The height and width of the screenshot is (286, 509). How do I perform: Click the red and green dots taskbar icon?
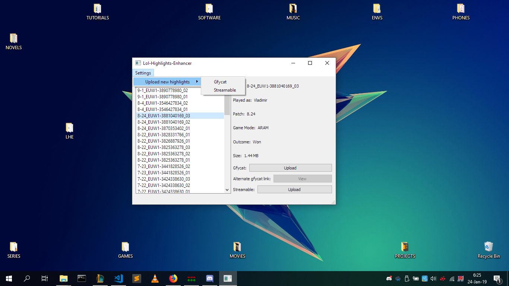coord(191,278)
